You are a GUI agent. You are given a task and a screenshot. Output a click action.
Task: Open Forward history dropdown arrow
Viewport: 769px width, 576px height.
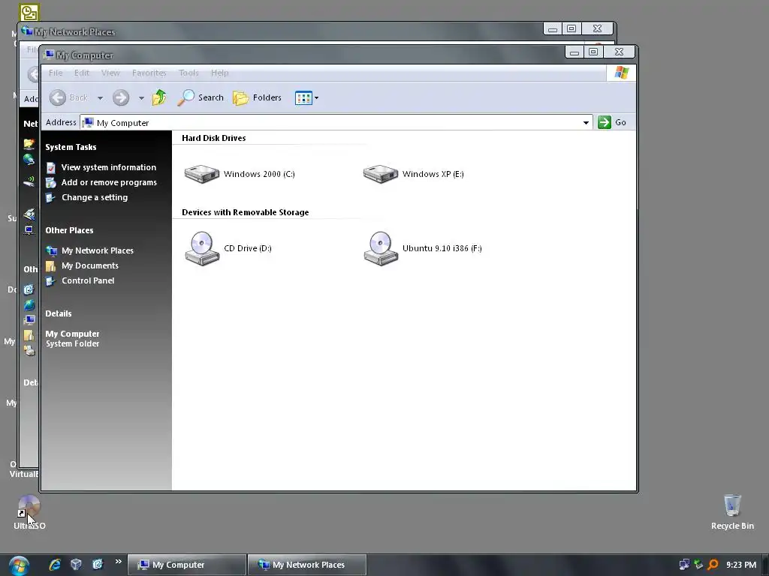(141, 98)
